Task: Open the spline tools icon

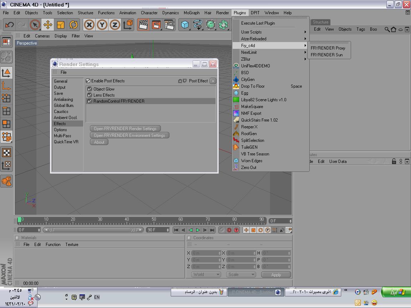Action: pos(198,25)
